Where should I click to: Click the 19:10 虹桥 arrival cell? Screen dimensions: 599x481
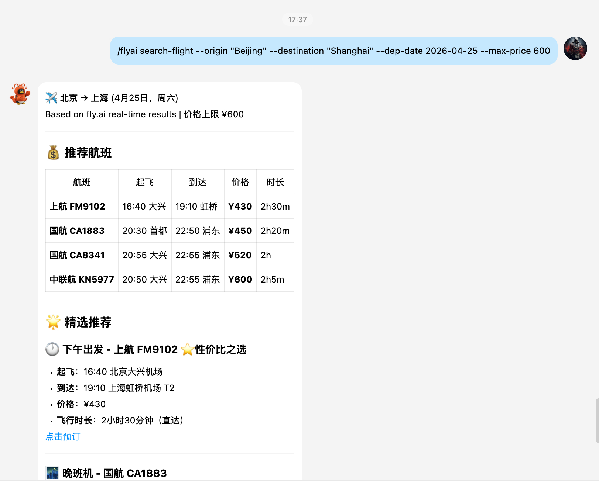pos(198,206)
